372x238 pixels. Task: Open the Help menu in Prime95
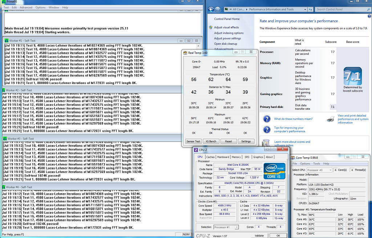click(x=65, y=7)
